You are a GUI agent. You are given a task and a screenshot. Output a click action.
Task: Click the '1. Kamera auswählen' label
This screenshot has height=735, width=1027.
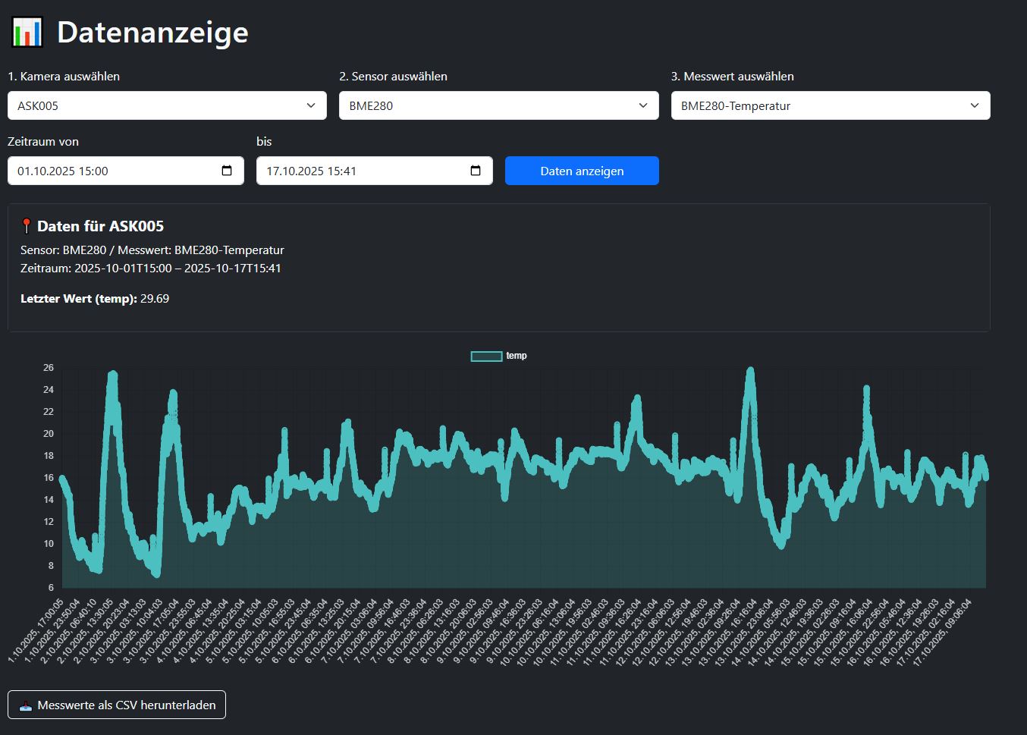click(64, 77)
